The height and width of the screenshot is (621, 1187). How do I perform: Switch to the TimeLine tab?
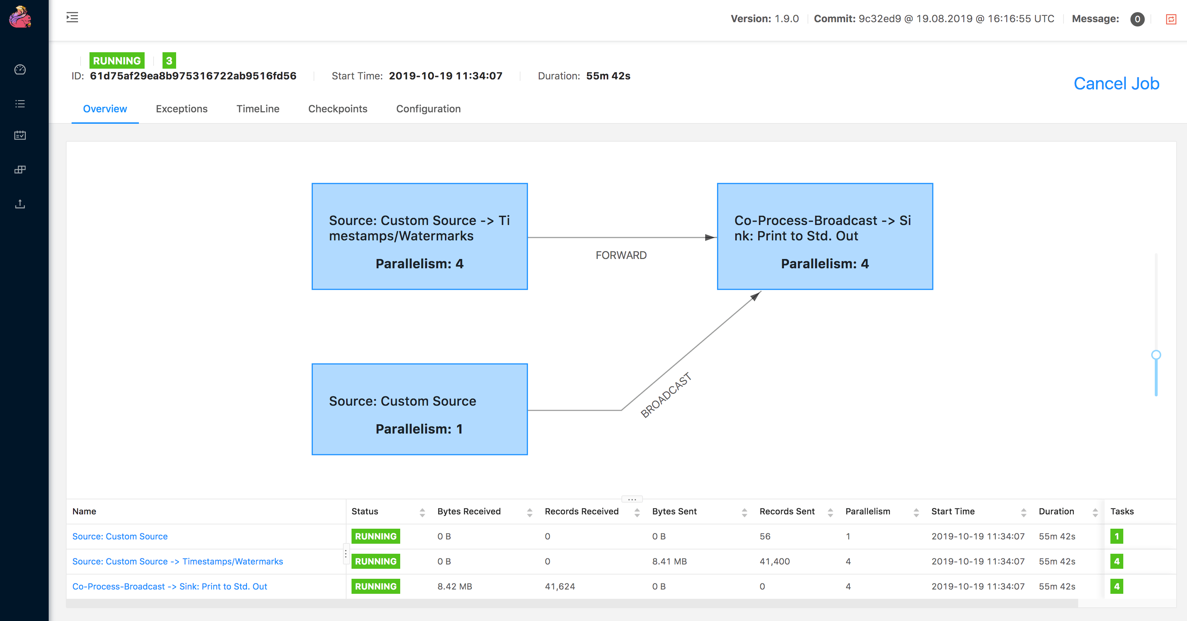258,109
